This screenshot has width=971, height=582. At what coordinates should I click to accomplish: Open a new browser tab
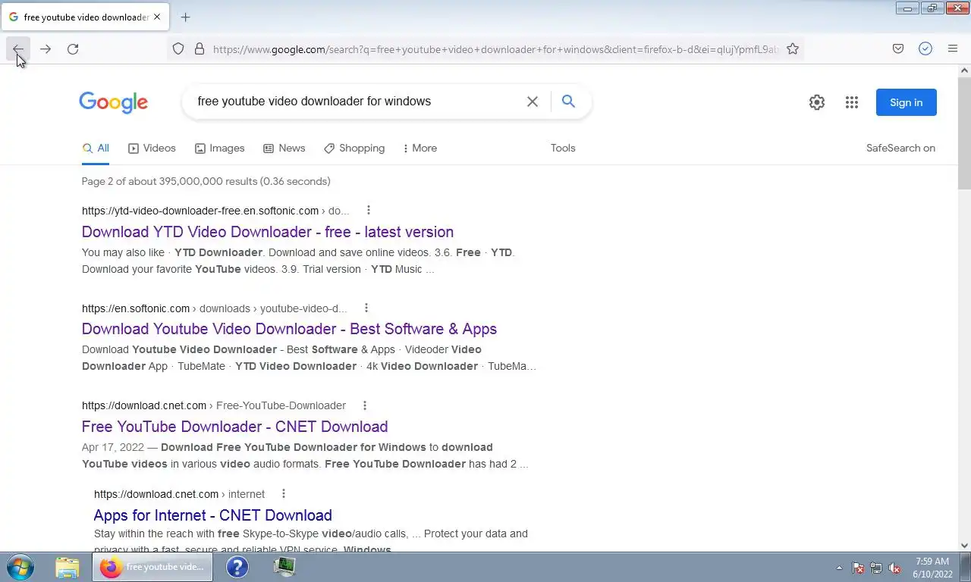pyautogui.click(x=185, y=17)
